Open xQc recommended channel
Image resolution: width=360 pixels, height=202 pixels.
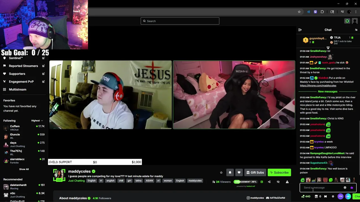pyautogui.click(x=24, y=195)
